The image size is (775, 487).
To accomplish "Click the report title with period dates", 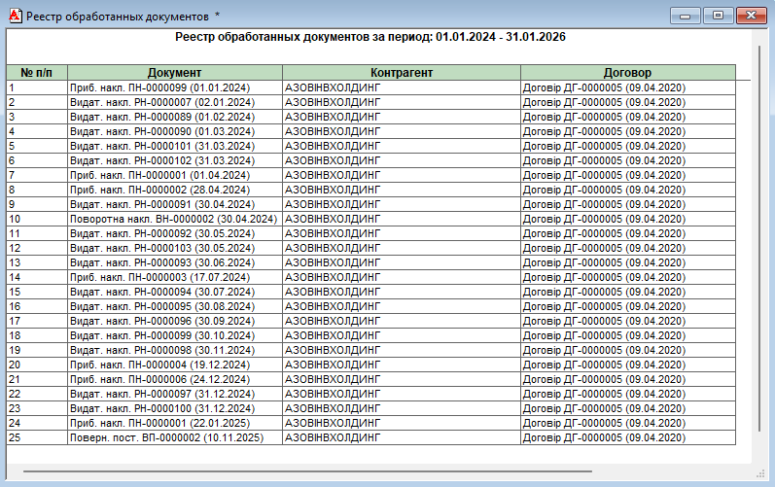I will (370, 37).
